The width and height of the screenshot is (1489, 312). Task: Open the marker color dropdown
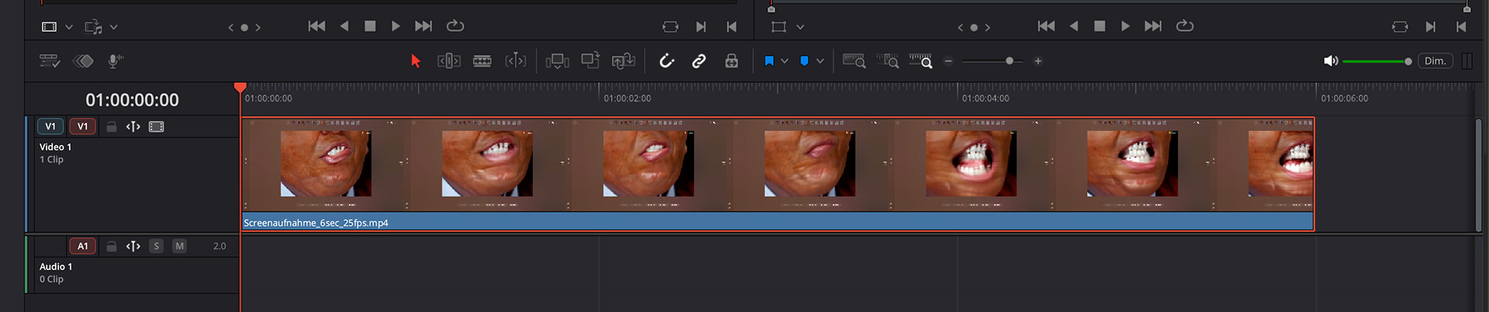(820, 61)
